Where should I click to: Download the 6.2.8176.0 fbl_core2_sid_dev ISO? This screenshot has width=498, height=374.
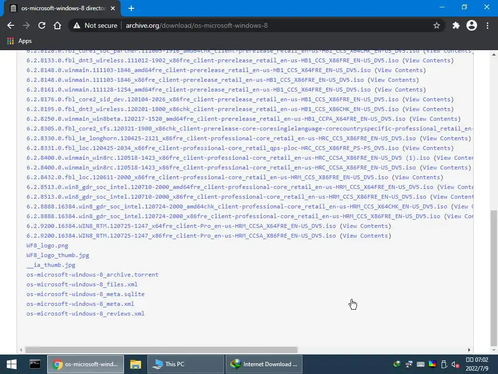click(213, 99)
